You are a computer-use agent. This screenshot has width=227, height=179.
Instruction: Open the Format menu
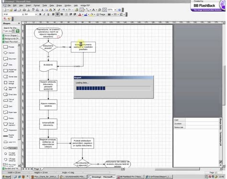click(37, 5)
